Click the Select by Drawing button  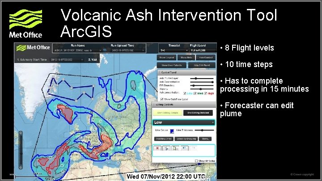[x=186, y=139]
